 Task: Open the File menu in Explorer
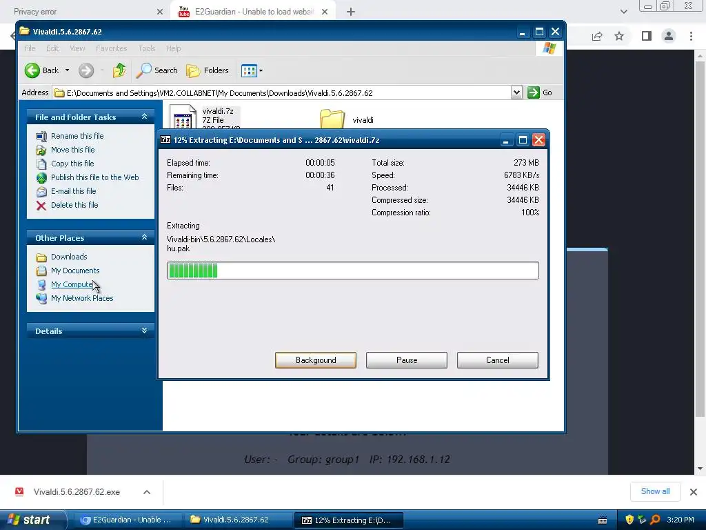[30, 48]
